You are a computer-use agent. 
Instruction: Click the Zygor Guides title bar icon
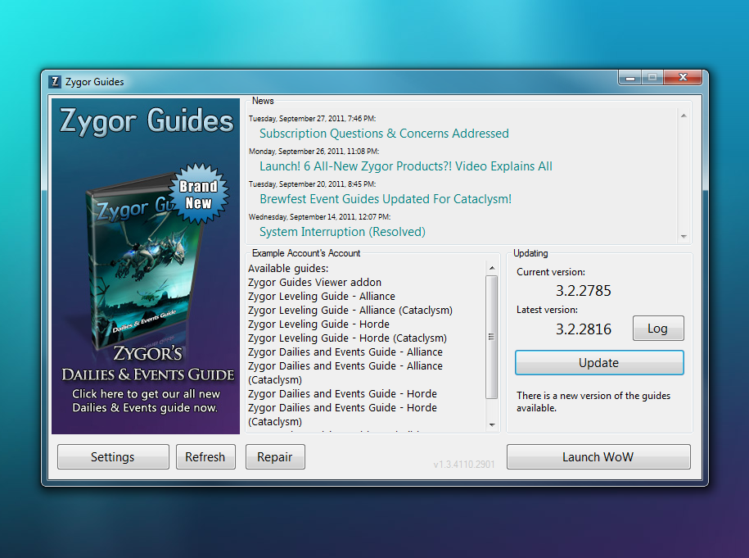coord(56,82)
